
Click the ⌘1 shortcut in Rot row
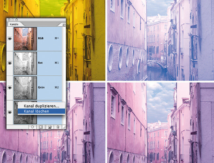[x=57, y=63]
